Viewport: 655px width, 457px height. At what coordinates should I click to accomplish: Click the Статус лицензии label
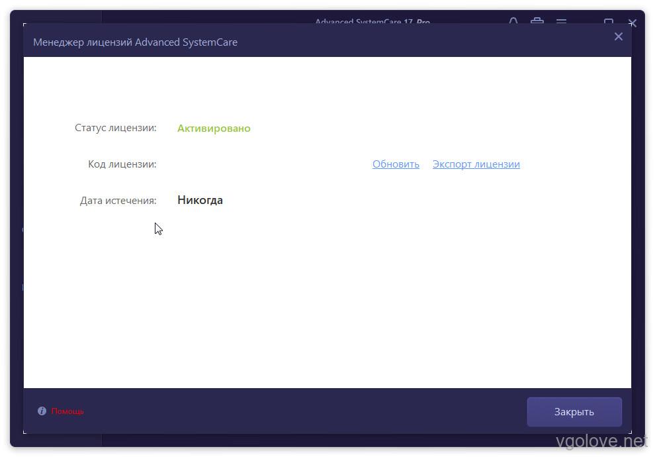(x=116, y=128)
